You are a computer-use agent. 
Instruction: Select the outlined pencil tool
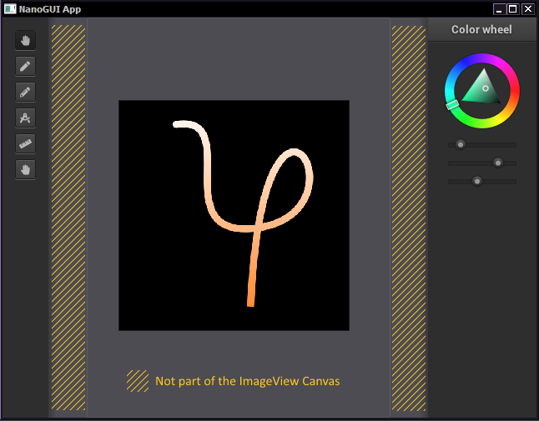[x=25, y=92]
